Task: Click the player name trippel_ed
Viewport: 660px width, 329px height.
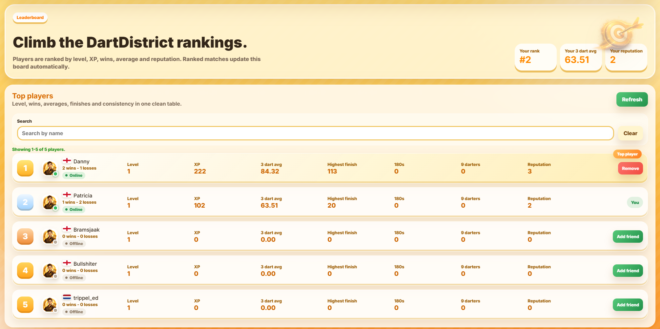Action: (86, 298)
